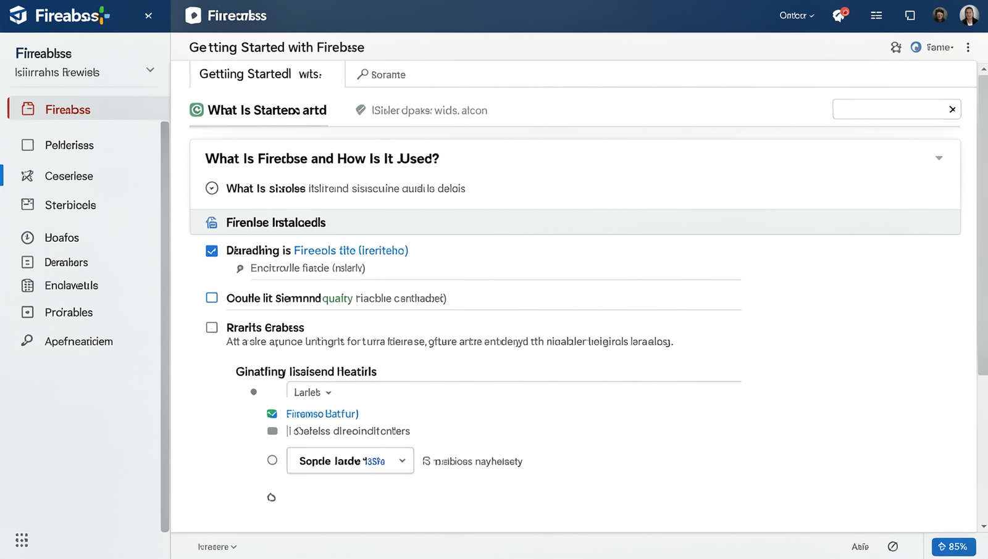Clear the search field with X

952,109
